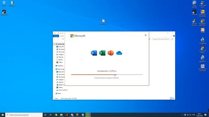Select the Grand Theft Auto V desktop shortcut

pos(202,4)
